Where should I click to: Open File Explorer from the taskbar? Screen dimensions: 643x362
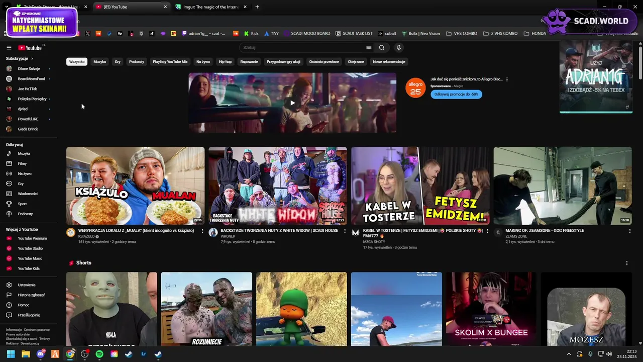pos(26,354)
